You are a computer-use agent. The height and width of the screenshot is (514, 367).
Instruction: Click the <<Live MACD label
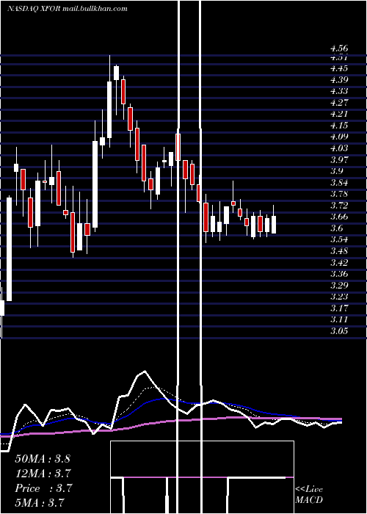point(309,495)
